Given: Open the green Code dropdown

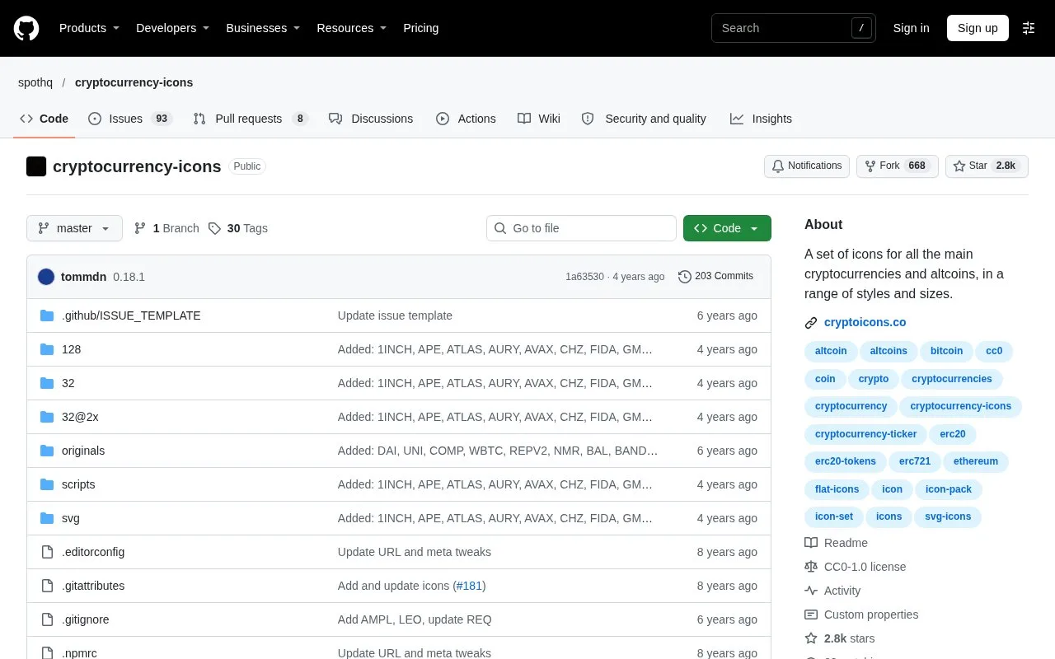Looking at the screenshot, I should point(727,228).
